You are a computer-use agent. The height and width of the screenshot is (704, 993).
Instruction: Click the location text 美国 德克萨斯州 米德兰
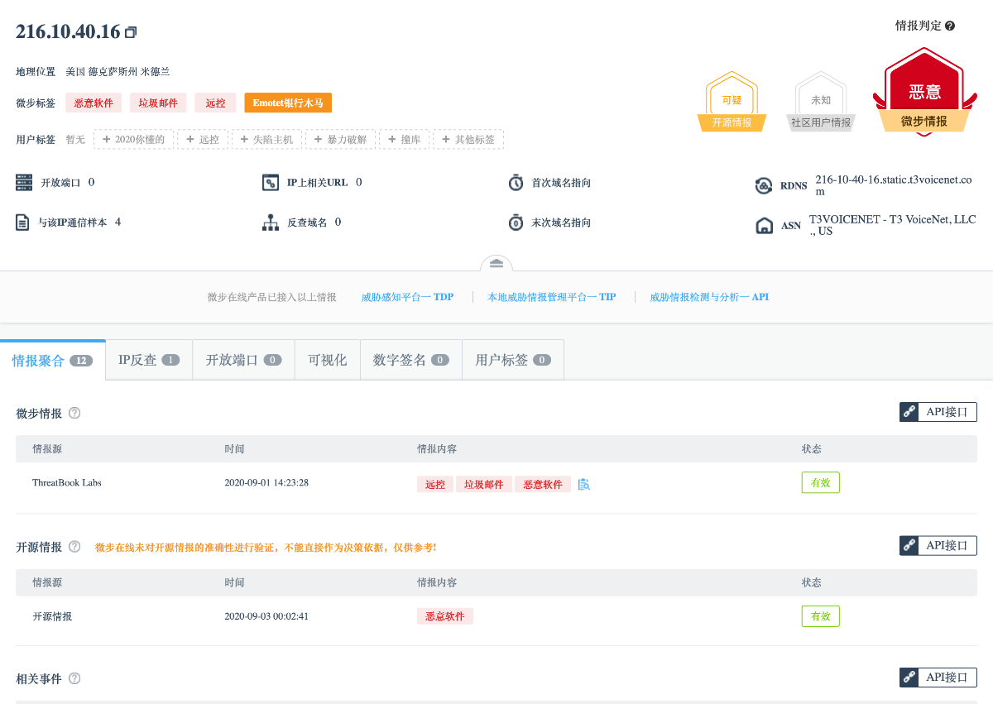[x=118, y=71]
